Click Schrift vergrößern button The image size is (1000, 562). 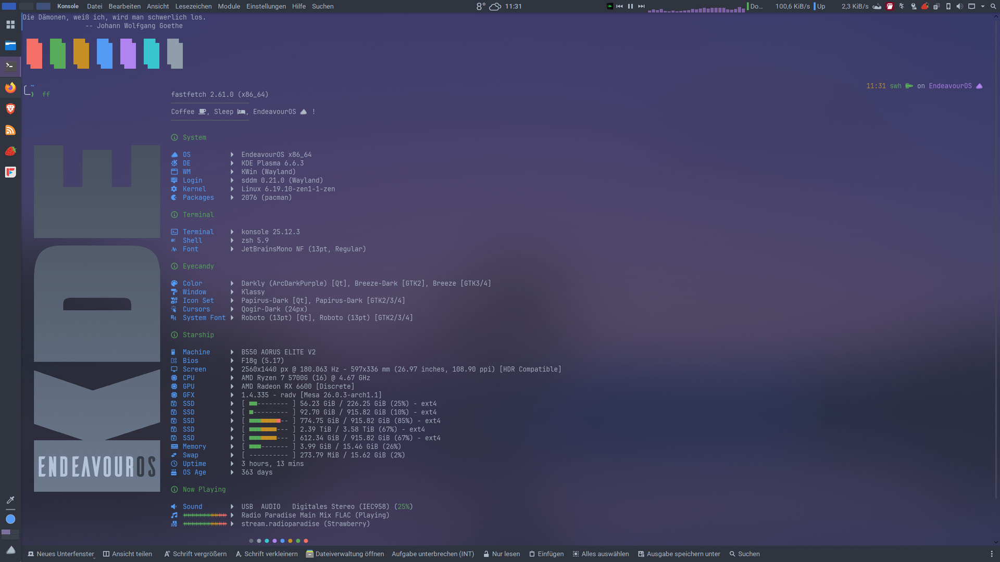(x=195, y=554)
